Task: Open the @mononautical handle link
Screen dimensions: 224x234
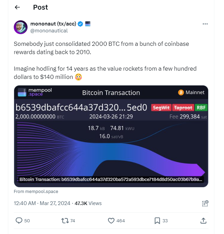Action: click(49, 31)
